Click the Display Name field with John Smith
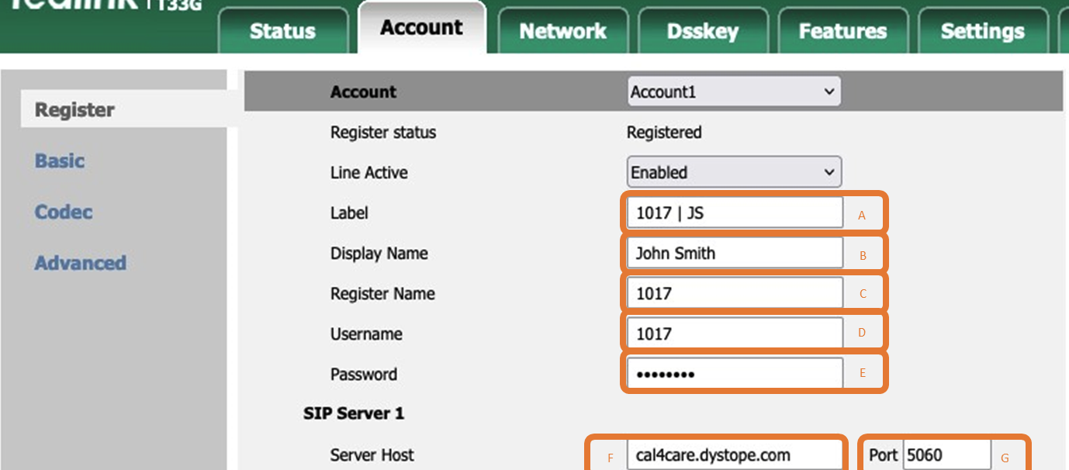Image resolution: width=1069 pixels, height=470 pixels. 732,253
